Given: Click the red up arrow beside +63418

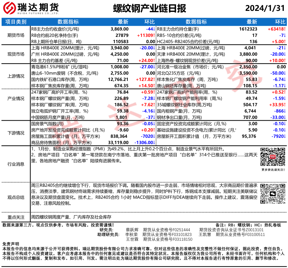Looking at the screenshot, I should [285, 29].
